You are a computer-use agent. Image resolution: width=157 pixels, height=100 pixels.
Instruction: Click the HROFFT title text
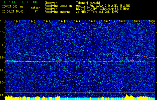15,2
